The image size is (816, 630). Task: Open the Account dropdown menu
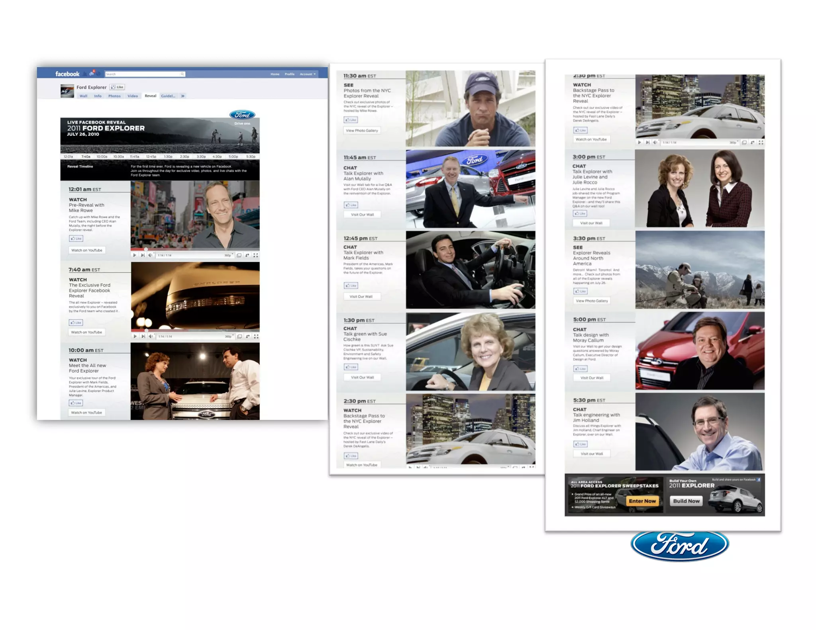click(x=308, y=74)
